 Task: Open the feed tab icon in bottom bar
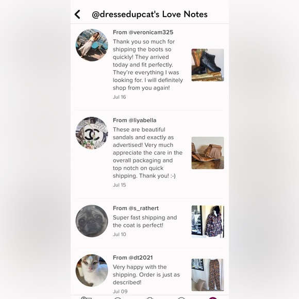pyautogui.click(x=86, y=298)
